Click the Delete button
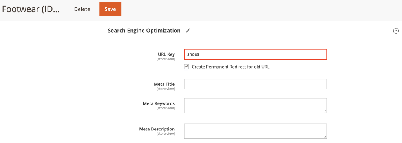402x143 pixels. [x=82, y=9]
